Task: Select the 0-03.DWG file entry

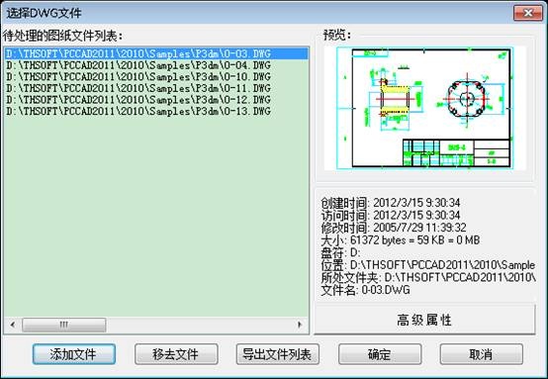Action: coord(156,53)
